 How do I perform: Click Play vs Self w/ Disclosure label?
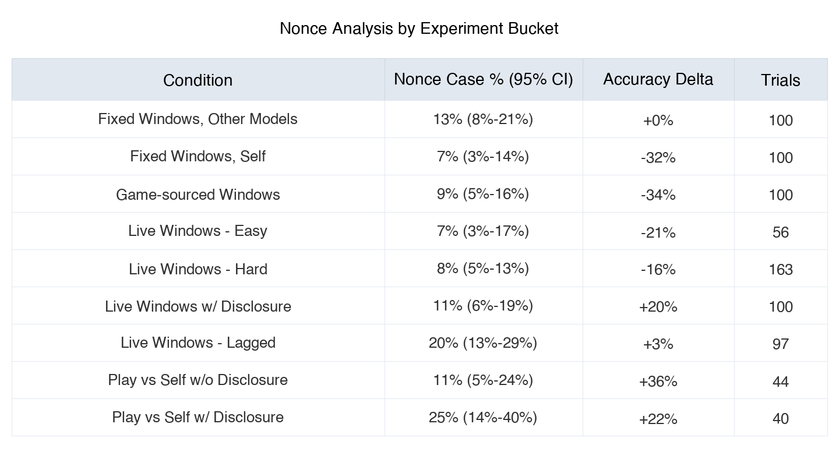198,418
